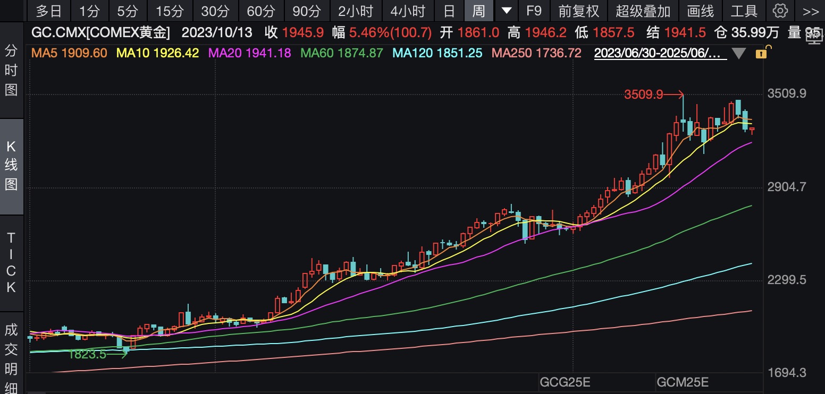Toggle 超级叠加 overlay mode
Image resolution: width=825 pixels, height=394 pixels.
click(643, 11)
